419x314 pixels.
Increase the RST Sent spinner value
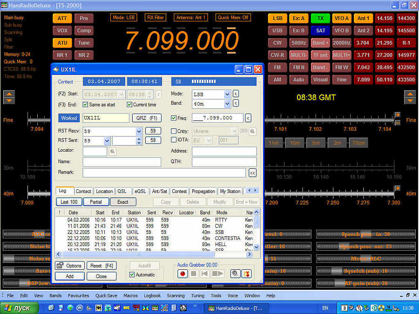[139, 139]
